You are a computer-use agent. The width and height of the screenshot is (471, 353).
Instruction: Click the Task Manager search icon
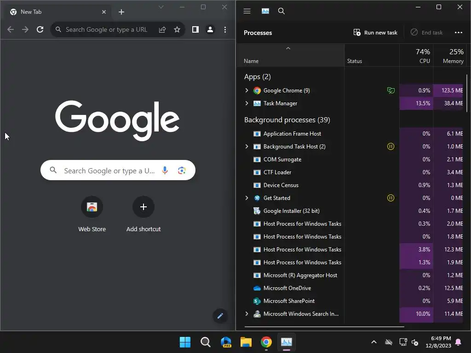click(x=281, y=11)
